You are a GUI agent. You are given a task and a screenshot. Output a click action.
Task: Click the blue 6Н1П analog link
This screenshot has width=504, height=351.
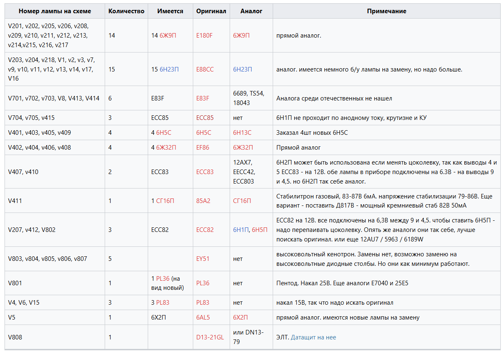[x=241, y=230]
